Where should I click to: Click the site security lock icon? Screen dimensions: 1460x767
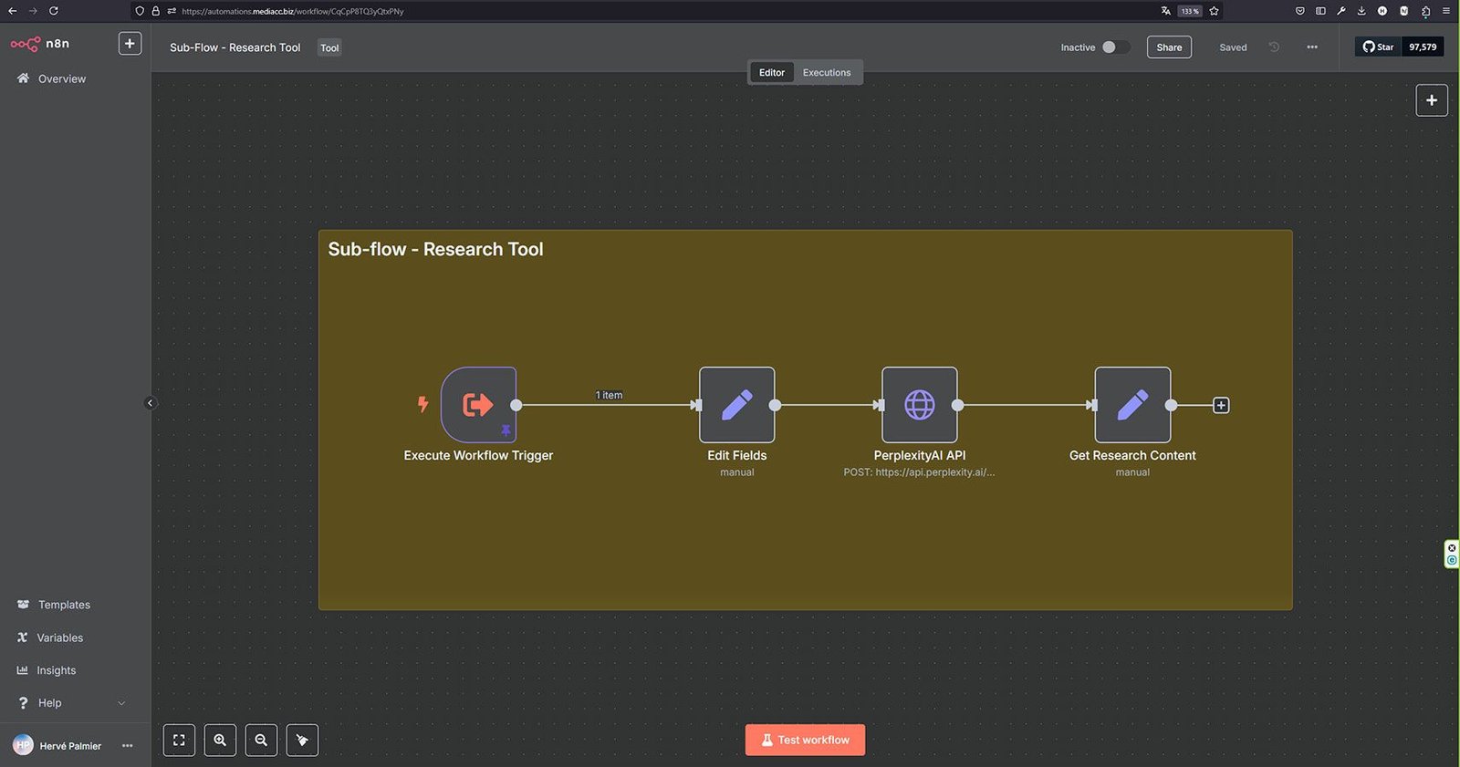156,11
